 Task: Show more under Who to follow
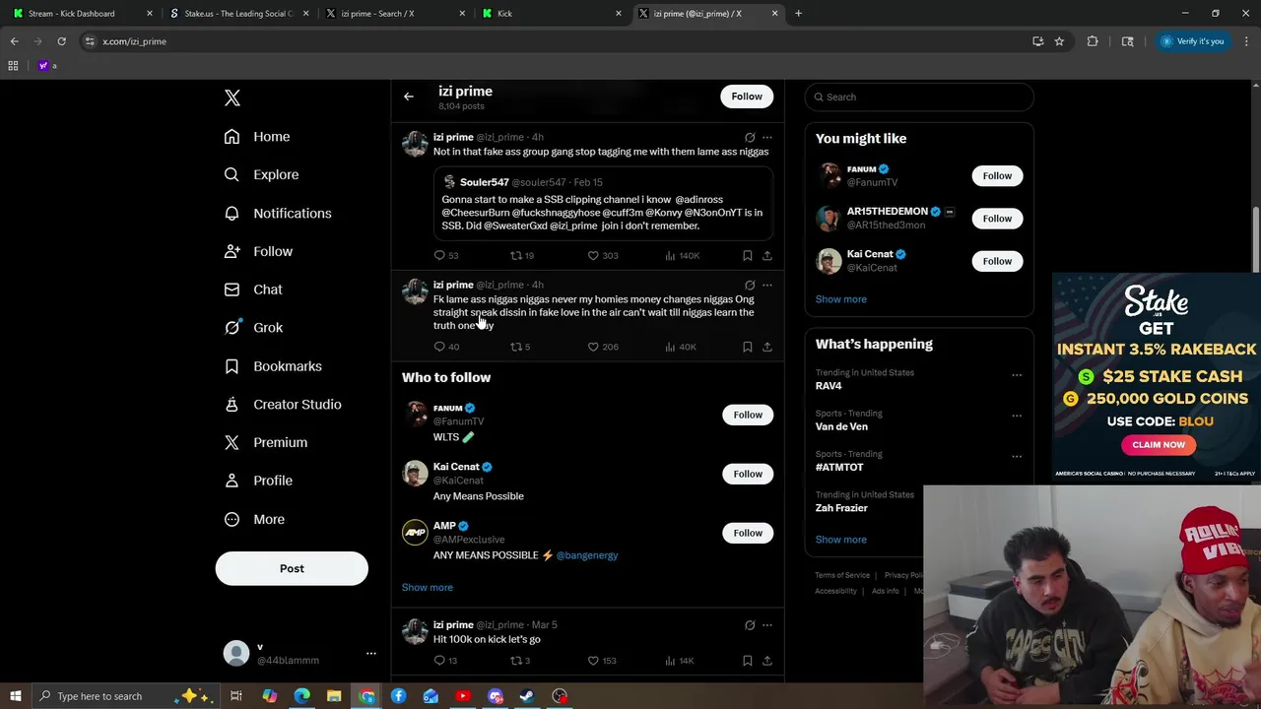pyautogui.click(x=428, y=587)
